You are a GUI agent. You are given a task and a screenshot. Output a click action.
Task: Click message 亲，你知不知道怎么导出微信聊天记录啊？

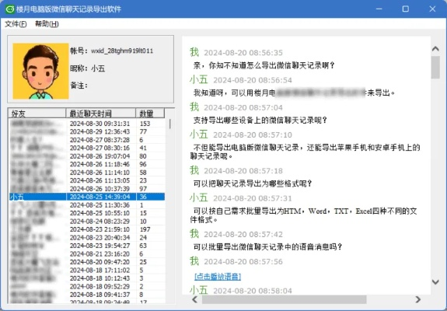point(264,65)
